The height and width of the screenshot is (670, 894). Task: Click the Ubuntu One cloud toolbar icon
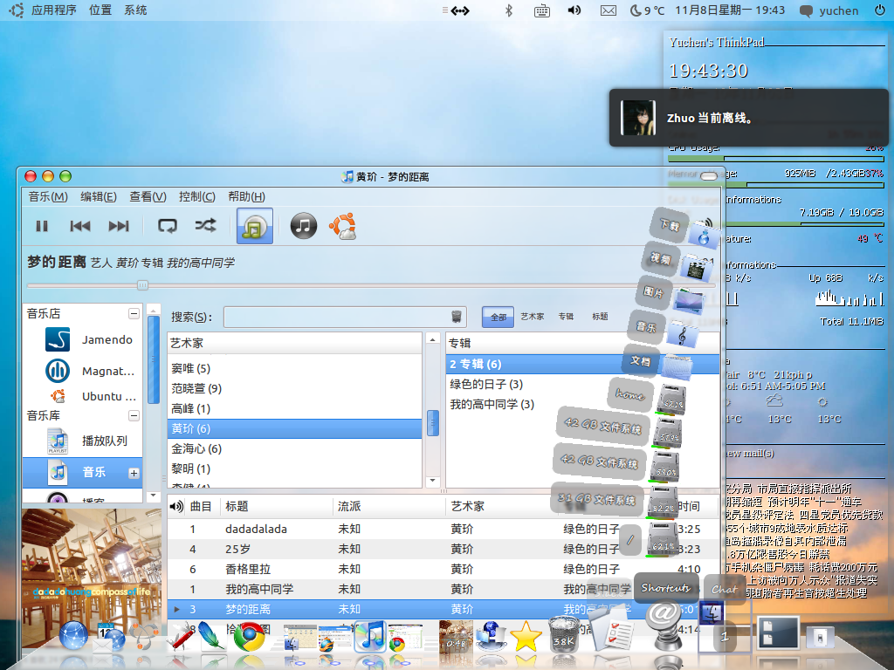[x=343, y=226]
